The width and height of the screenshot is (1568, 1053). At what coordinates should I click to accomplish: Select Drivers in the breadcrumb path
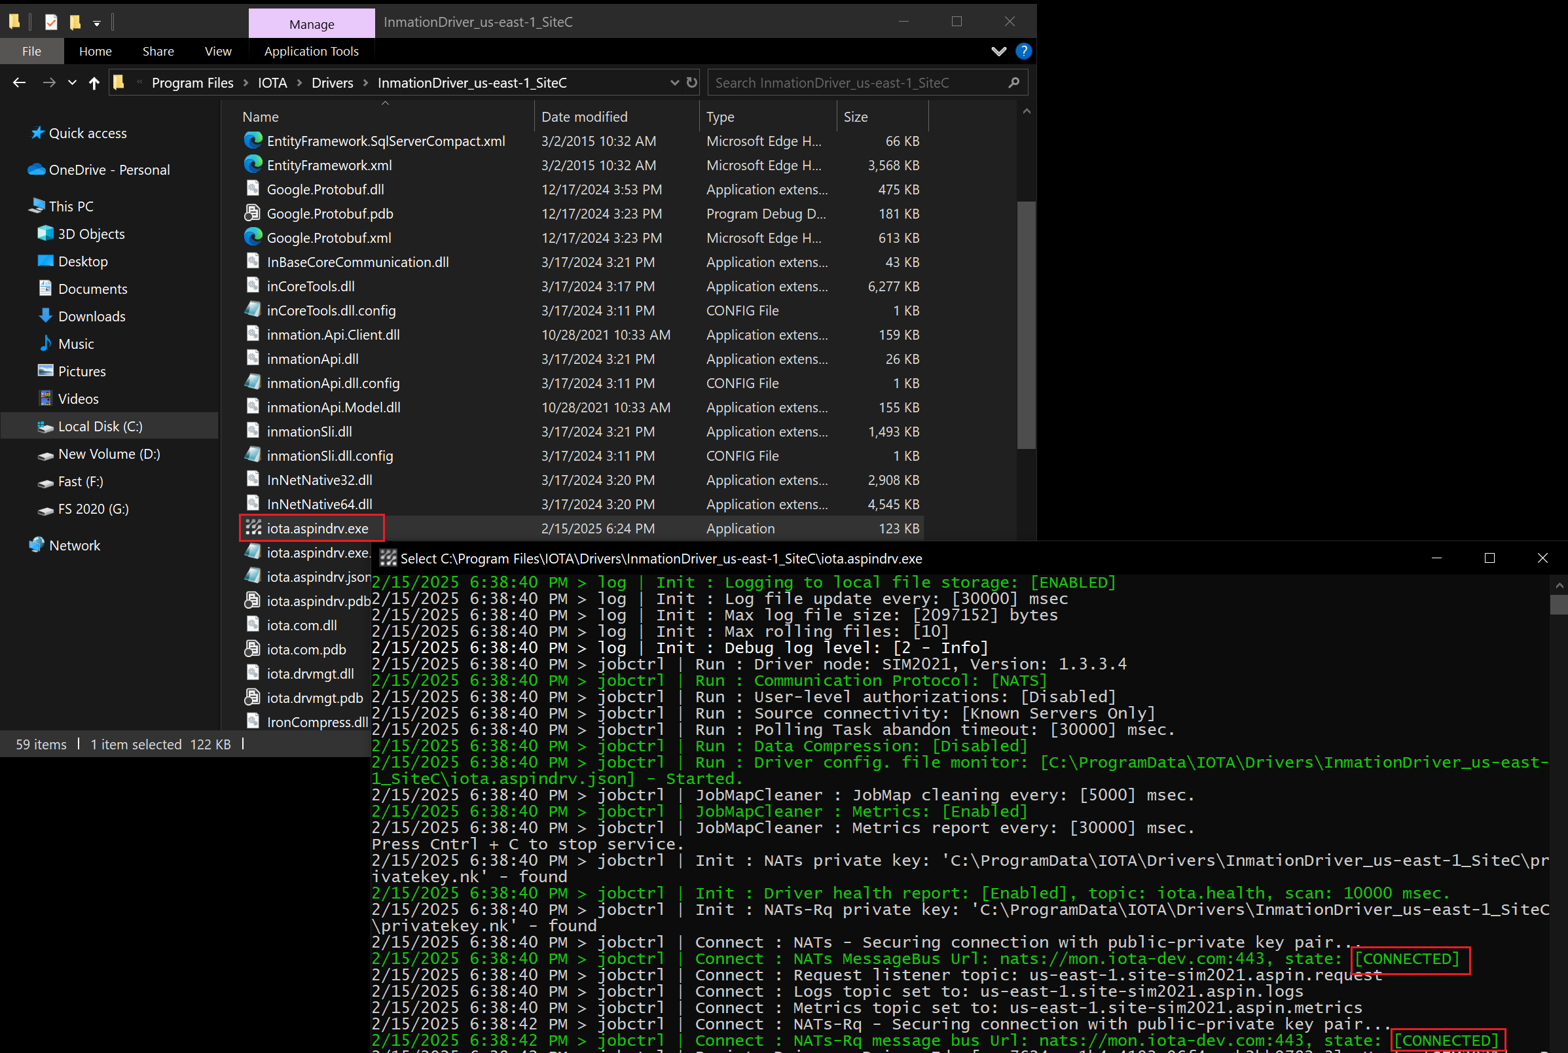click(332, 82)
